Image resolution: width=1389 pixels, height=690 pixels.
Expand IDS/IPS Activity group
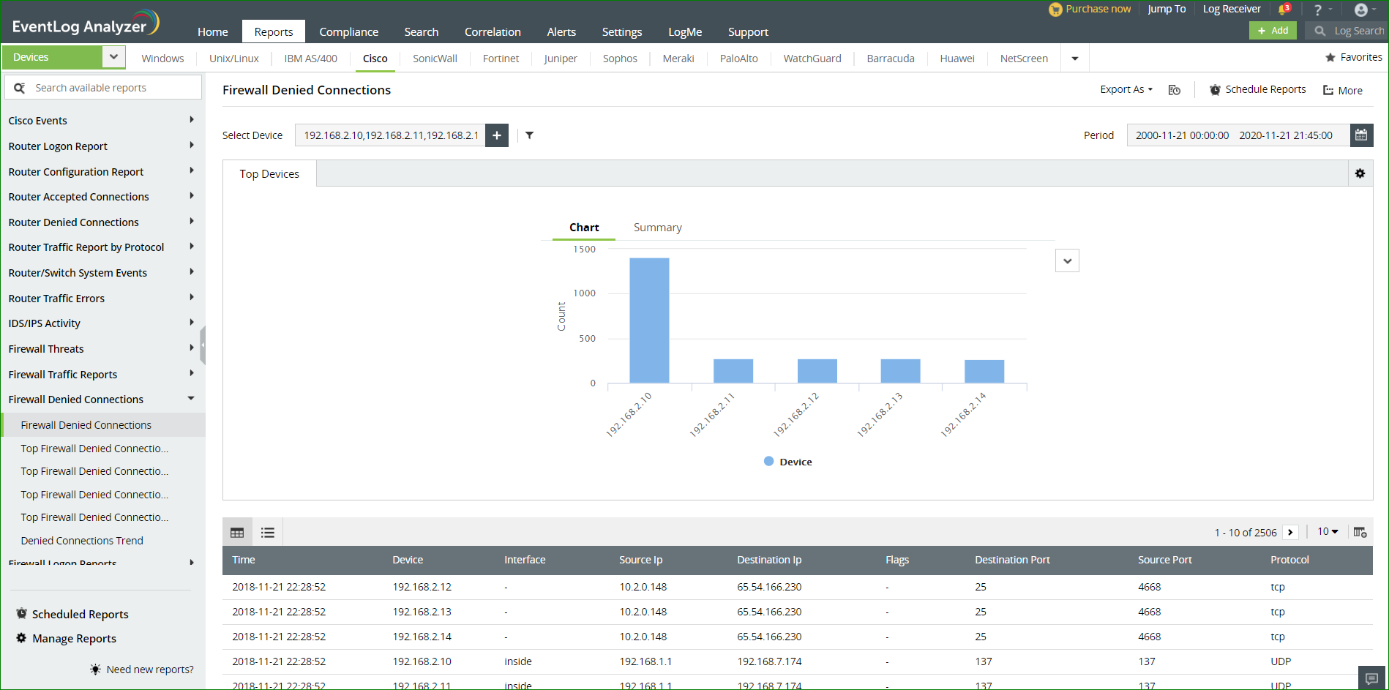pos(192,322)
